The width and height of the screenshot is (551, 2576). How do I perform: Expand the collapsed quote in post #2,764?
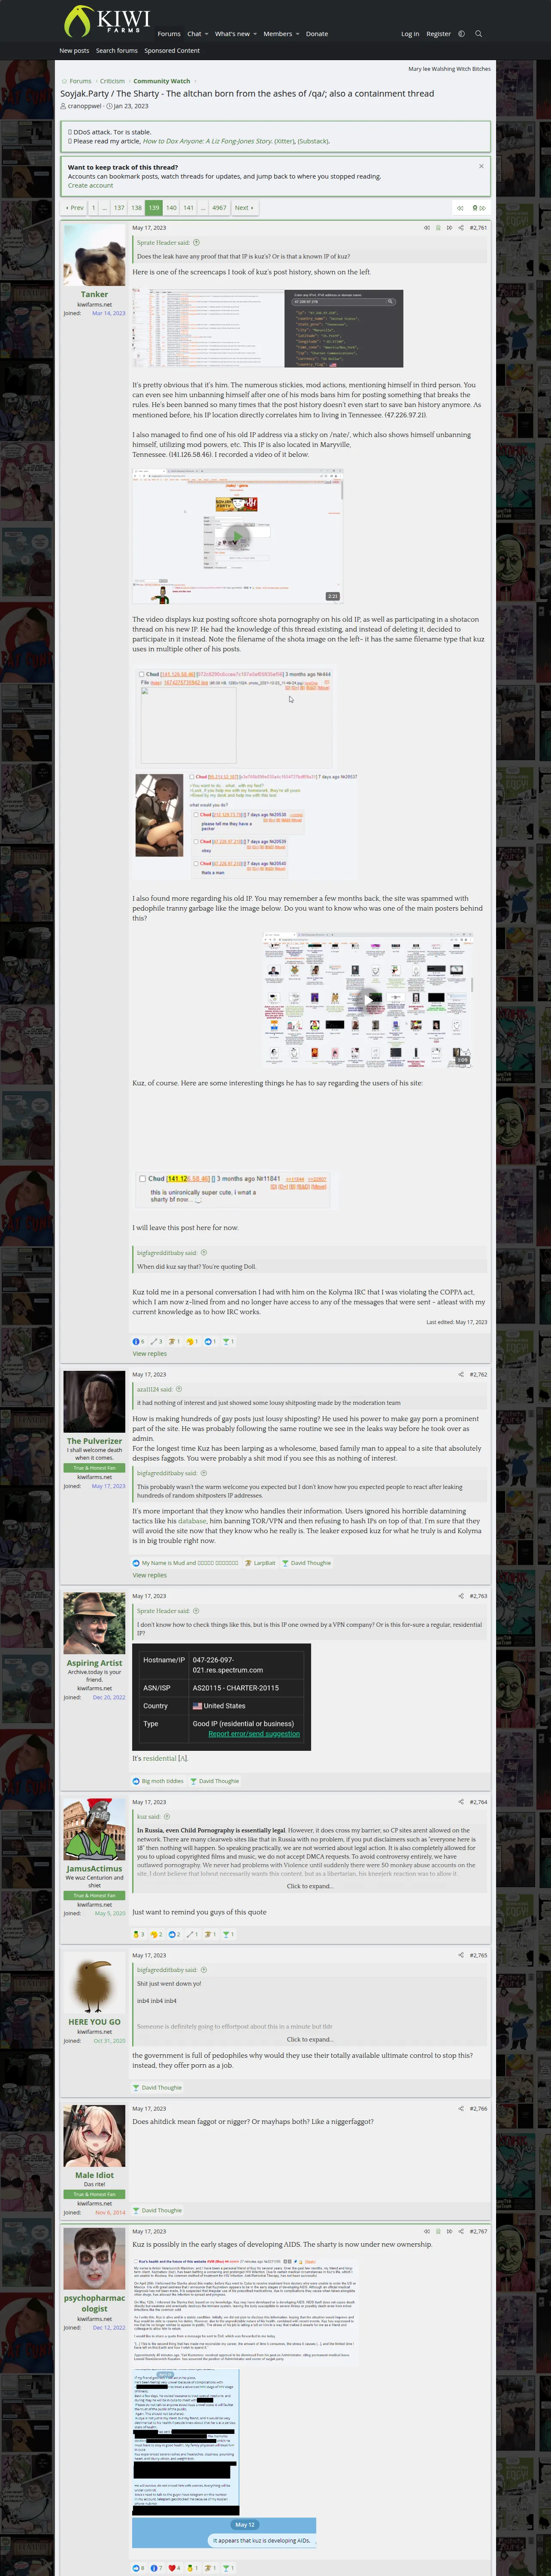point(310,1886)
